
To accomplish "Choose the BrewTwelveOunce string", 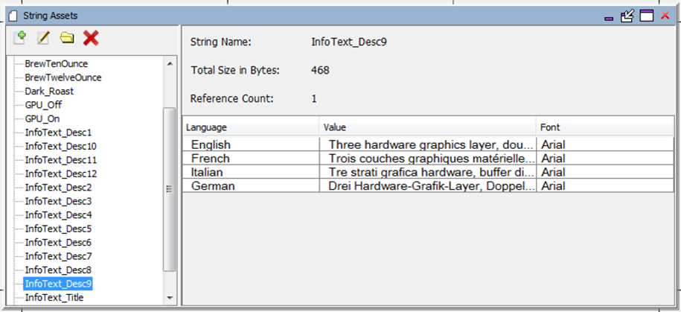I will tap(63, 77).
